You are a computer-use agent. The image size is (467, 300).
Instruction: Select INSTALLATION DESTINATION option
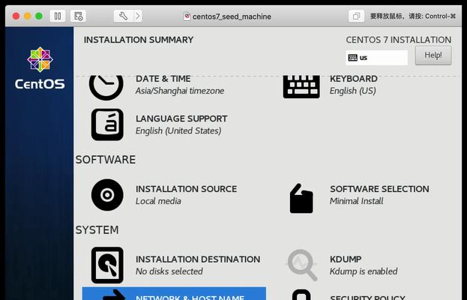point(198,259)
